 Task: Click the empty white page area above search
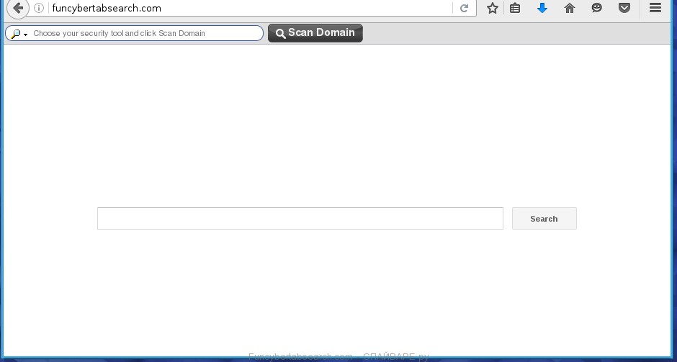[337, 122]
